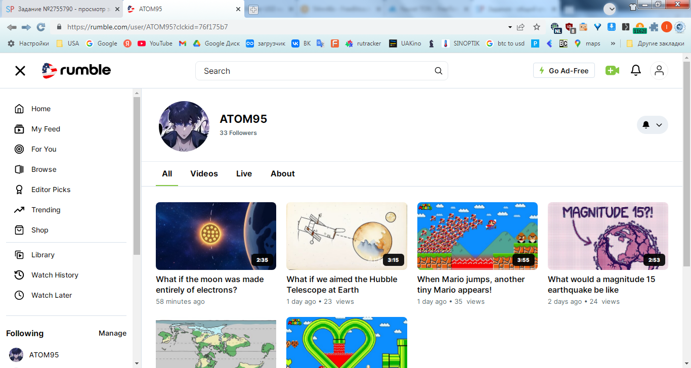Show more hidden bookmarks chevron
Image resolution: width=691 pixels, height=368 pixels.
(x=613, y=43)
